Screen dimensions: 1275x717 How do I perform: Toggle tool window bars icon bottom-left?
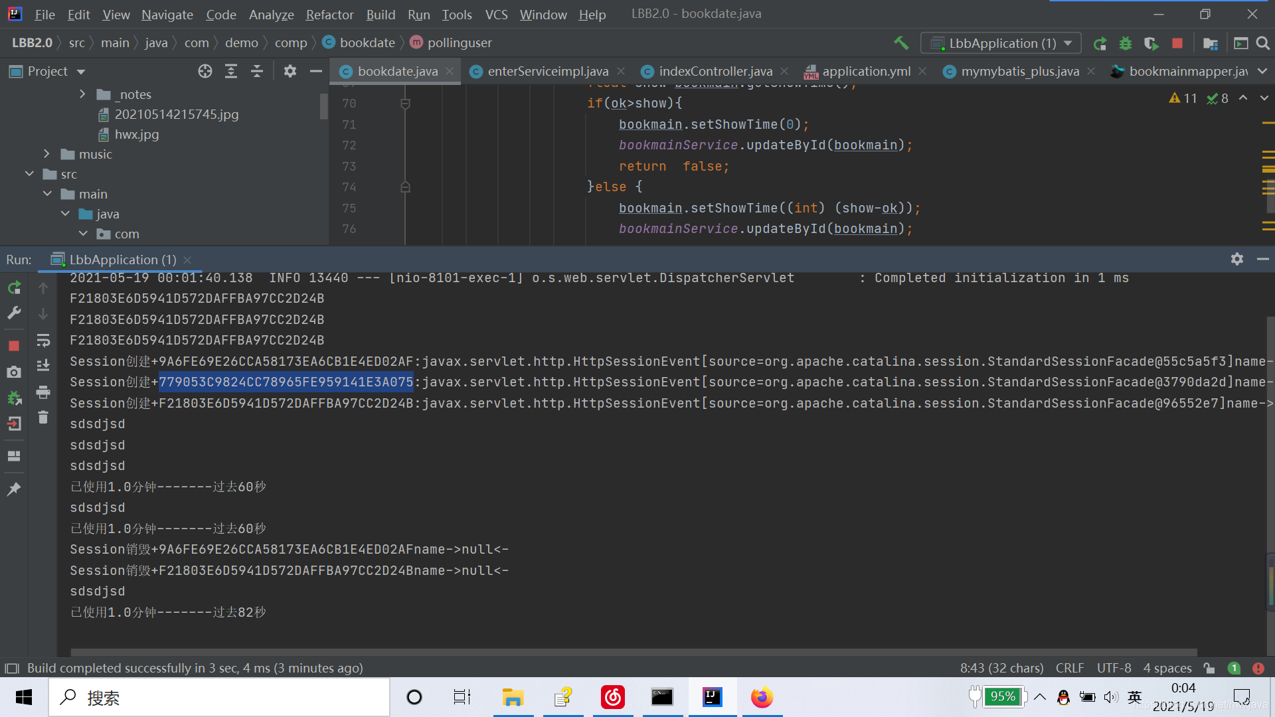(11, 668)
